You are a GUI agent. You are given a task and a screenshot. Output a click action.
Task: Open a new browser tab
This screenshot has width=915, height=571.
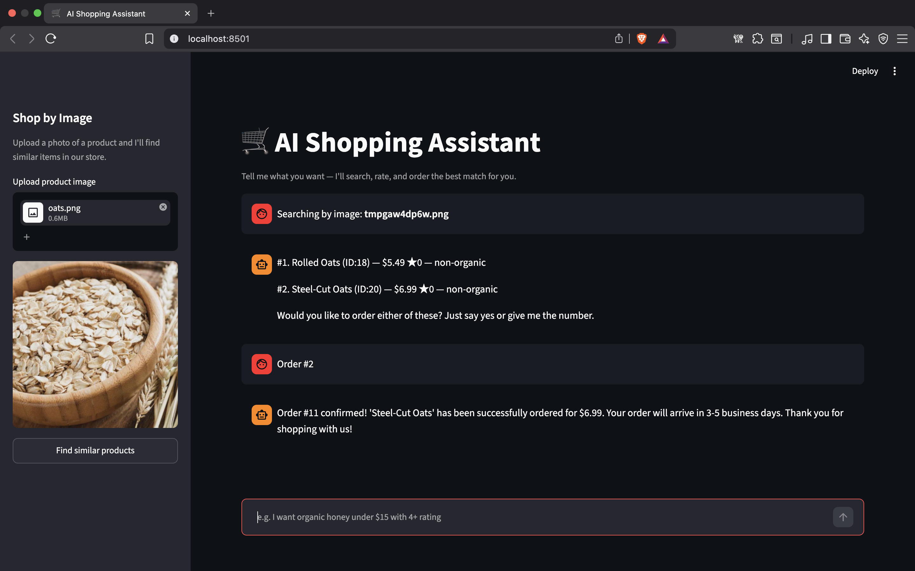pyautogui.click(x=211, y=14)
